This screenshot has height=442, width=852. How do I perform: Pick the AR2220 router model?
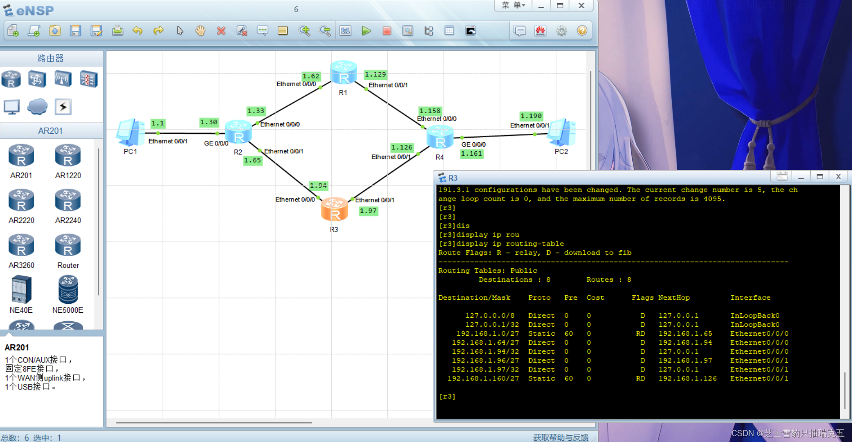point(21,206)
